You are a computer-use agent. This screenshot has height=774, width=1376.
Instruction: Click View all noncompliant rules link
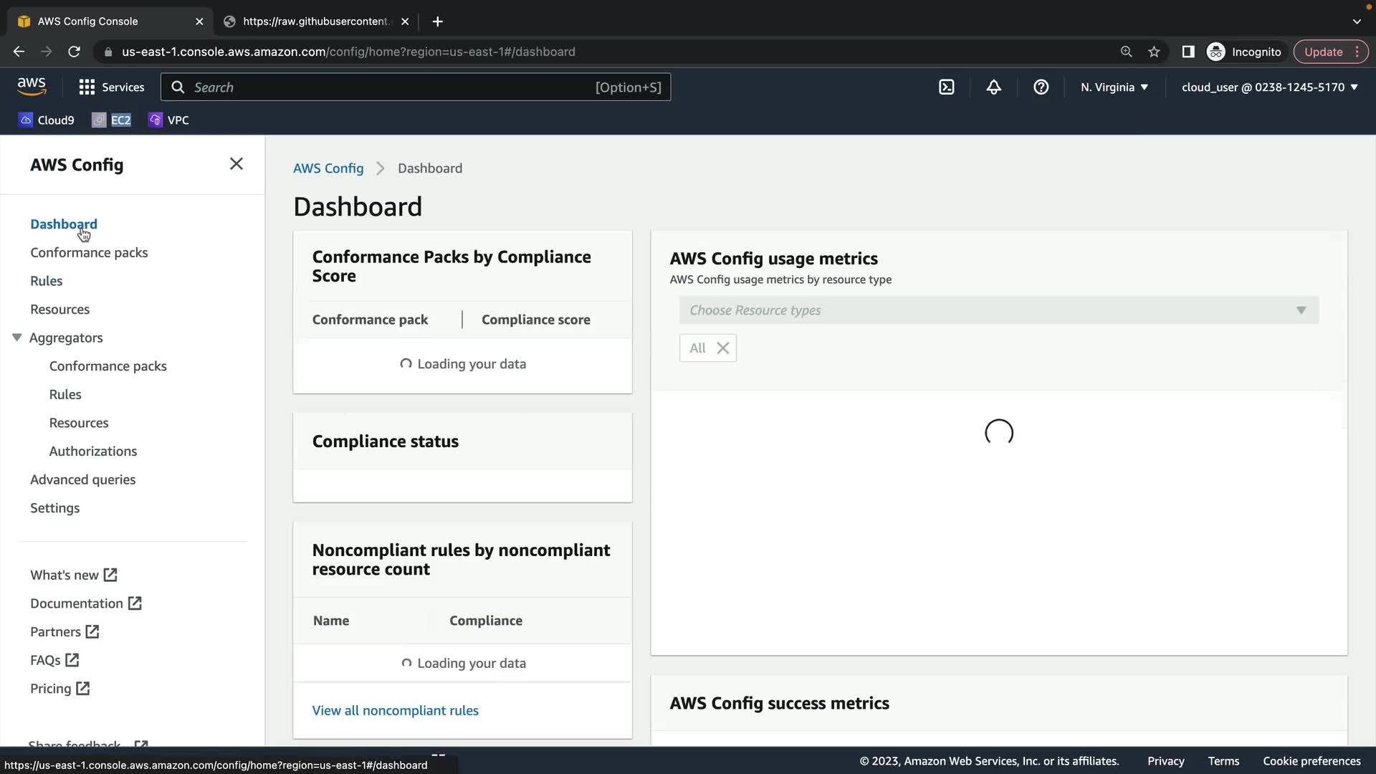coord(395,710)
